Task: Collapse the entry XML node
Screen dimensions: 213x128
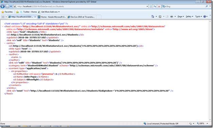Action: 5,43
